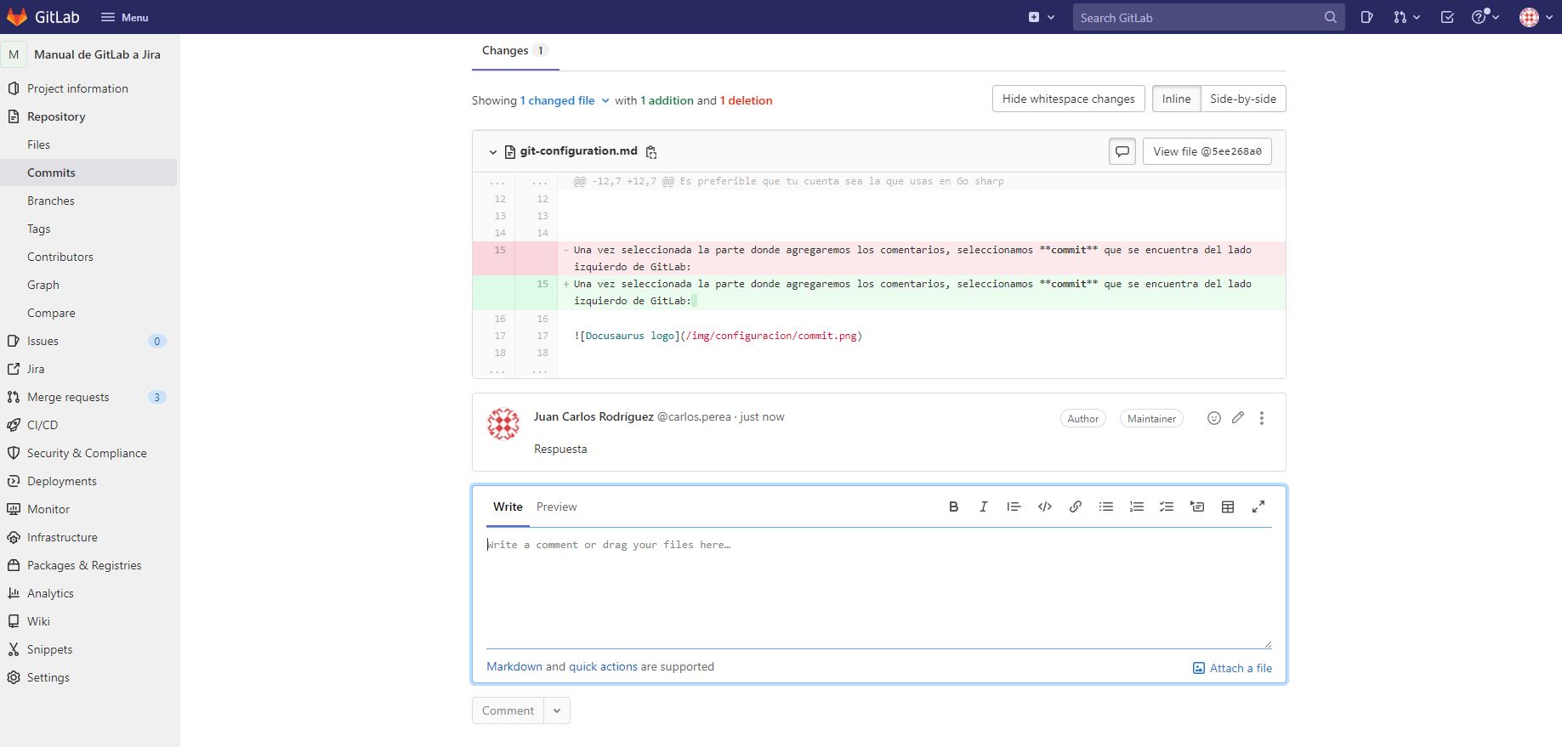
Task: Click the Snippets scissors icon
Action: click(14, 649)
